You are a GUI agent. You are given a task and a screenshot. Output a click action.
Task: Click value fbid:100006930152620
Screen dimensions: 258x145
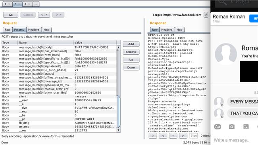click(91, 59)
